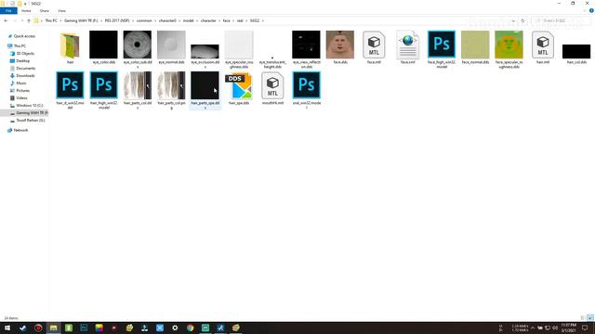Select the eye_specular_roughness.dds file
Screen dimensions: 595x334
tap(239, 49)
